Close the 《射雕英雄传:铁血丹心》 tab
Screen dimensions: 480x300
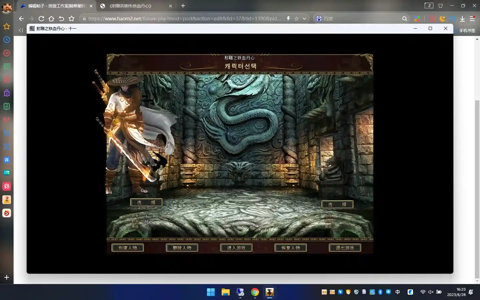coord(171,6)
